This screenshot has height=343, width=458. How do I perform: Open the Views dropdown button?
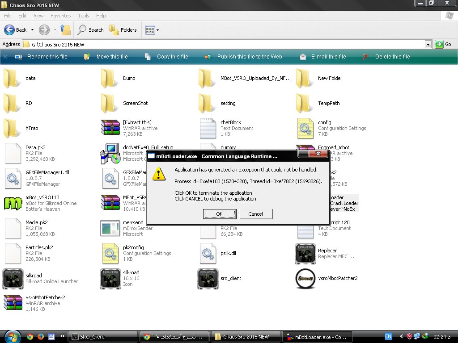point(152,30)
